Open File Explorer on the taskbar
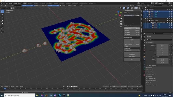Screen dimensions: 173x97 [x=37, y=95]
